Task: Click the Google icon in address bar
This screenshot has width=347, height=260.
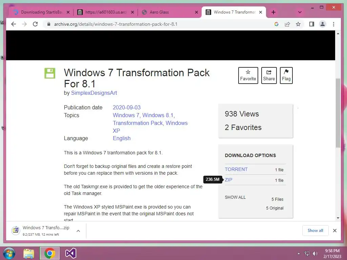Action: [277, 24]
